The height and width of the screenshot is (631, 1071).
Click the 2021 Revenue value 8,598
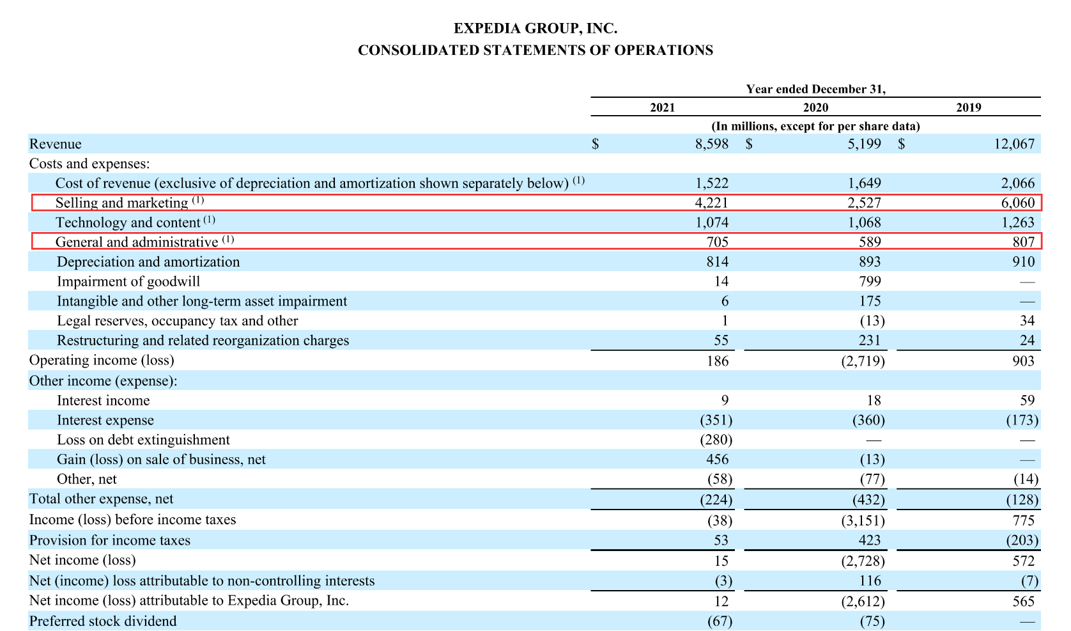711,144
